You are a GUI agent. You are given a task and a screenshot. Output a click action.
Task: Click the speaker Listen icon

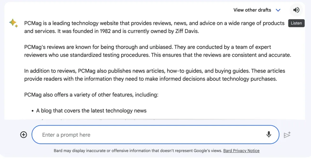point(296,10)
